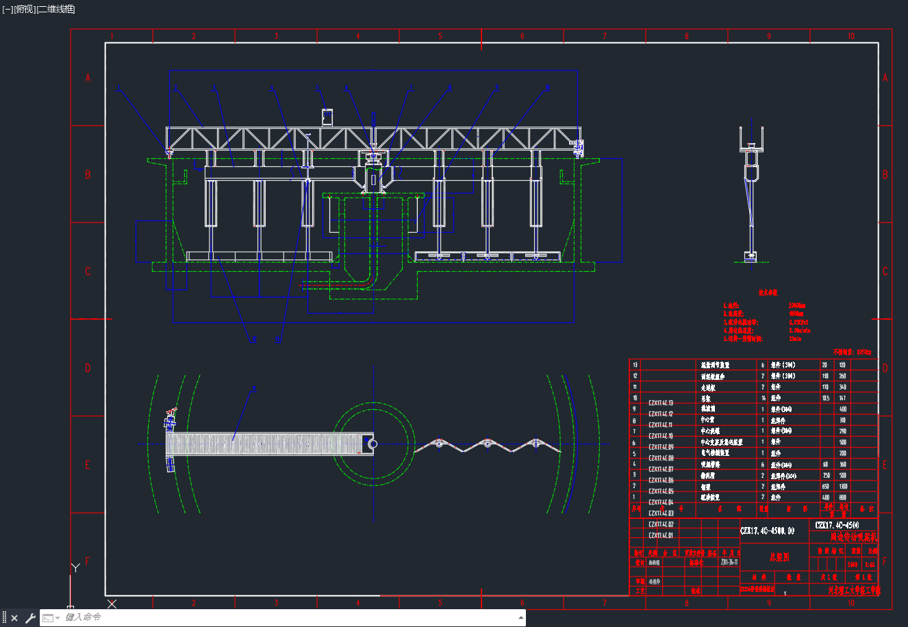The width and height of the screenshot is (908, 627).
Task: Select total weight value 1300
Action: (x=844, y=486)
